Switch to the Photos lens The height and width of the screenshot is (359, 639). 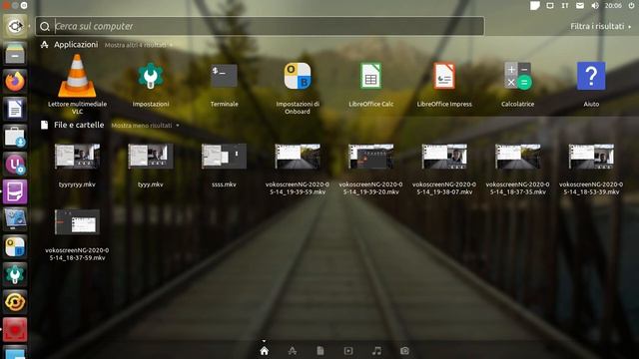[x=404, y=350]
